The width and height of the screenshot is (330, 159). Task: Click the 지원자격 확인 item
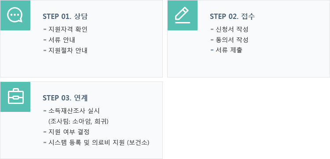68,29
